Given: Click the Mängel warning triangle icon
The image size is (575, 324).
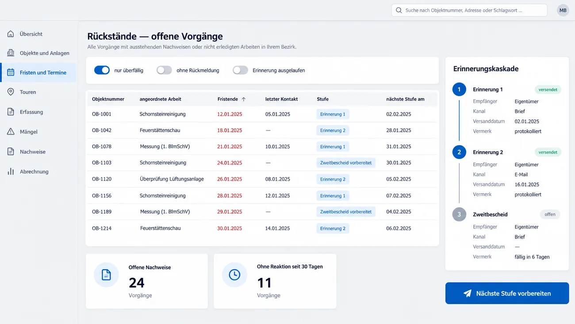Looking at the screenshot, I should (11, 131).
